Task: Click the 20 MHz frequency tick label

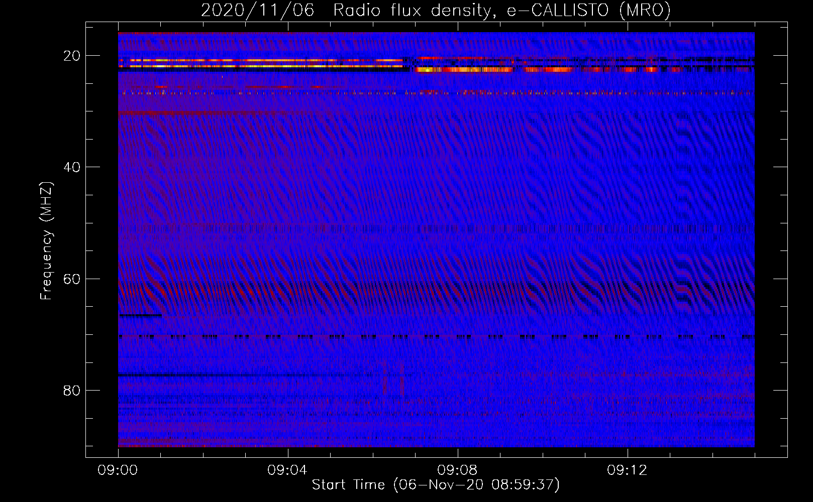Action: [72, 56]
